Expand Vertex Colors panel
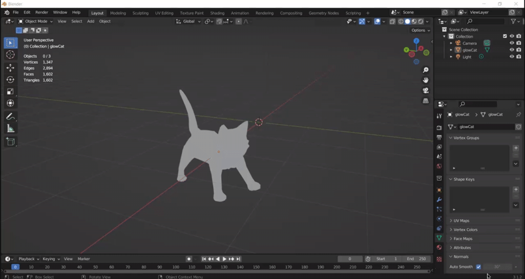Viewport: 525px width, 279px height. (x=485, y=230)
